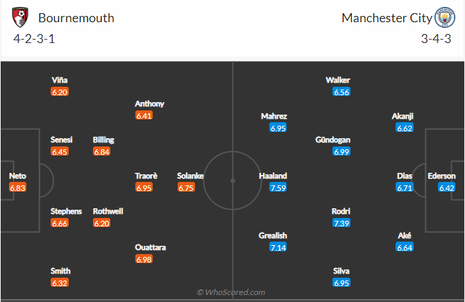Click Bournemouth's 4-2-3-1 formation label
This screenshot has height=302, width=465.
click(x=34, y=39)
